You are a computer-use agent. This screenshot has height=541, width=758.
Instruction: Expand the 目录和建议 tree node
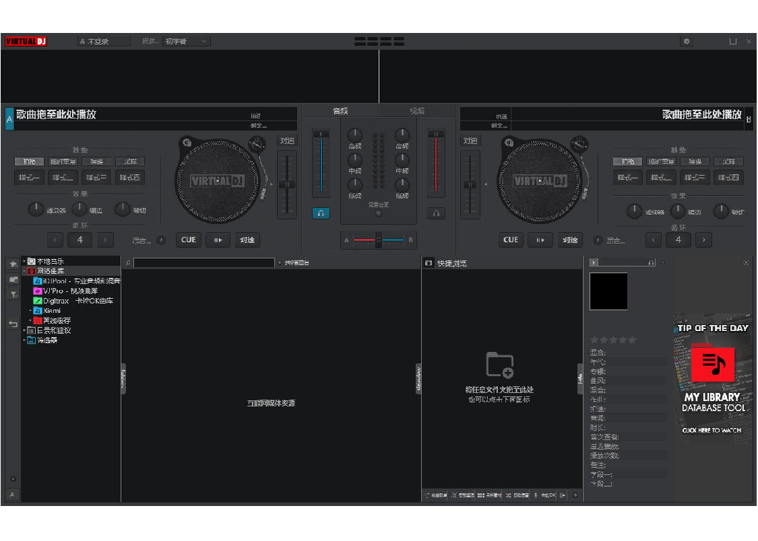24,330
